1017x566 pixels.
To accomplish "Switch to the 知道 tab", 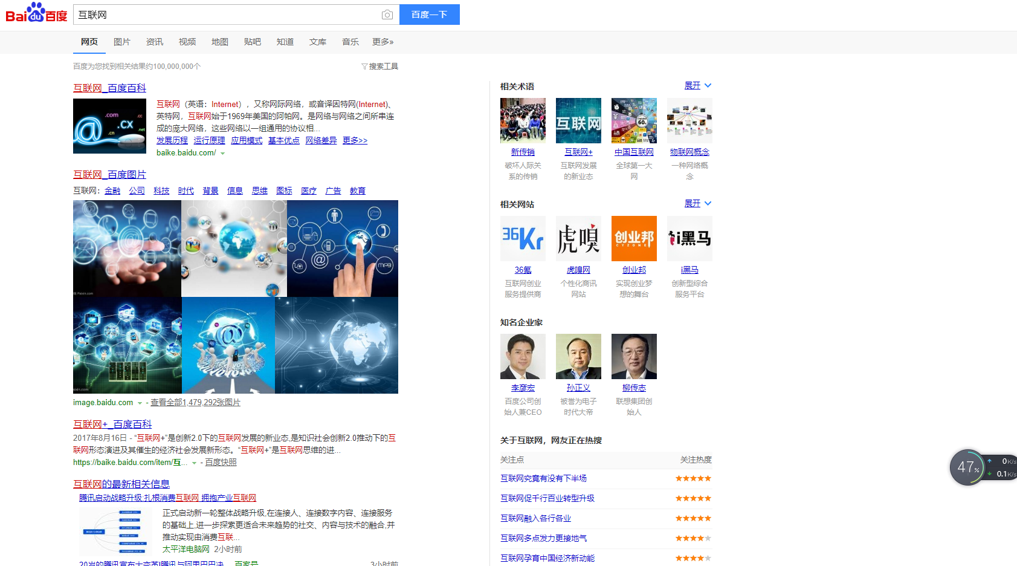I will point(285,42).
